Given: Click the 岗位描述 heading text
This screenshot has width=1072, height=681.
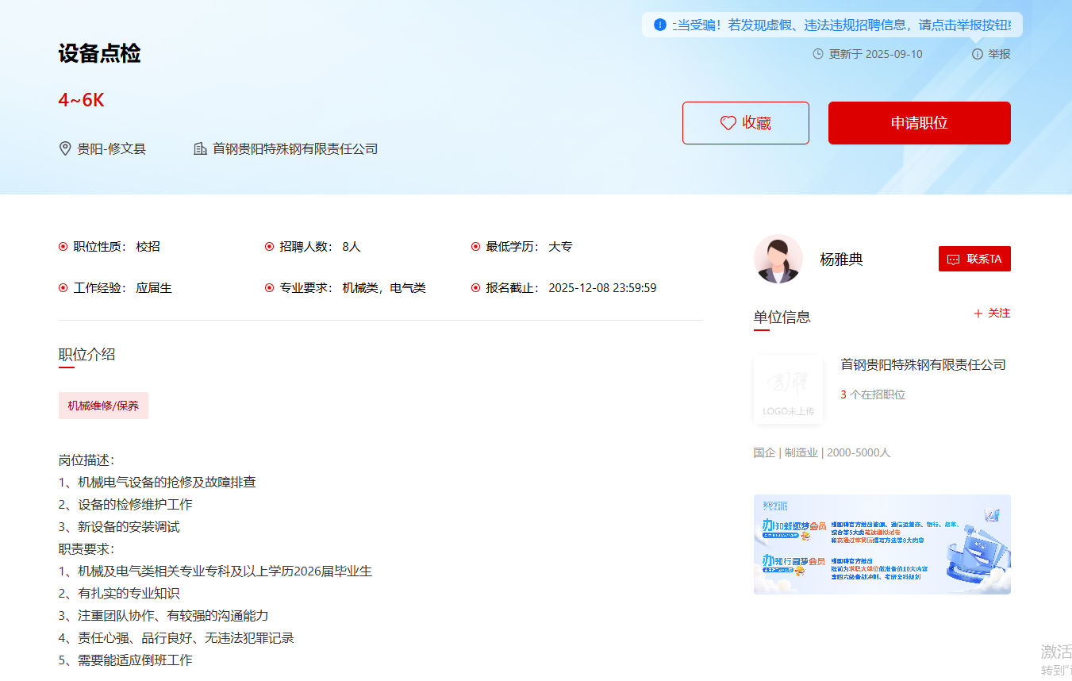Looking at the screenshot, I should [86, 460].
